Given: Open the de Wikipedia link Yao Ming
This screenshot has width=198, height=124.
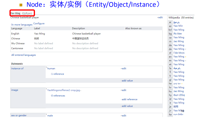Looking at the screenshot, I should coord(179,49).
